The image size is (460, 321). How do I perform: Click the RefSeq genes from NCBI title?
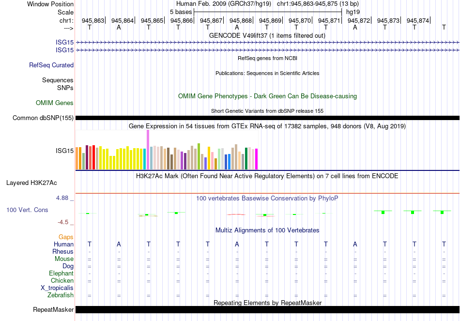pyautogui.click(x=267, y=58)
